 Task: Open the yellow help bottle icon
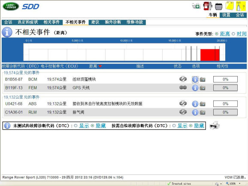[x=241, y=6]
